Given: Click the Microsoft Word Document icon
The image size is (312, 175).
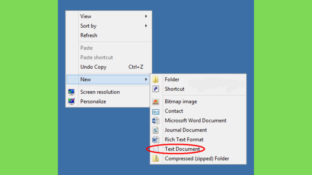Looking at the screenshot, I should (156, 121).
